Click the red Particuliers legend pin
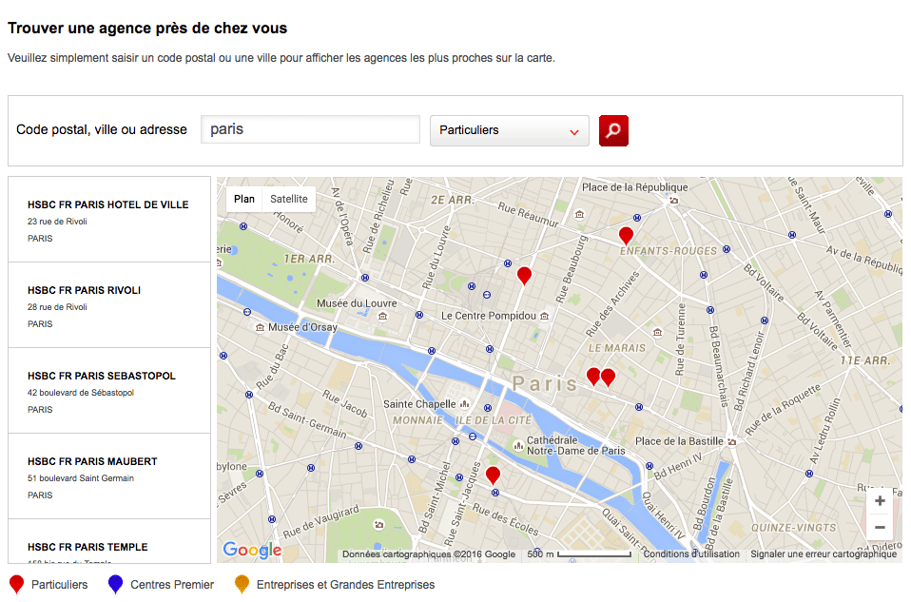This screenshot has height=602, width=911. click(17, 584)
